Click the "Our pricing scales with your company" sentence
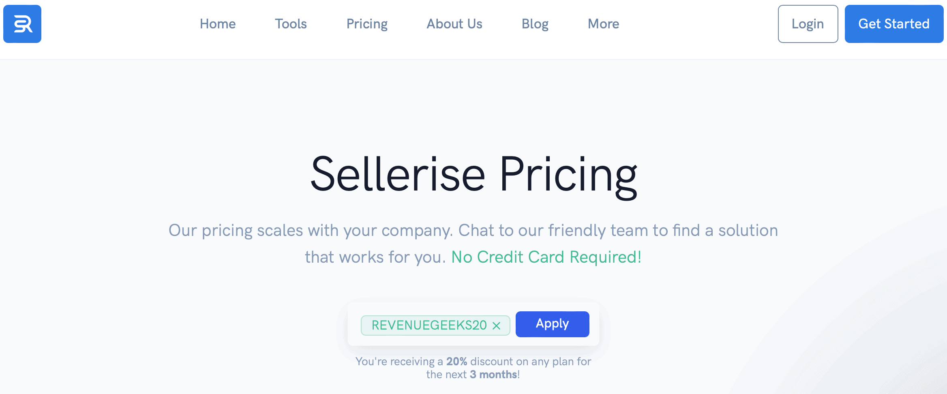Viewport: 947px width, 394px height. coord(310,230)
